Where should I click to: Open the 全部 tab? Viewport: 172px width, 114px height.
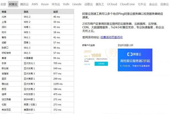click(x=3, y=4)
